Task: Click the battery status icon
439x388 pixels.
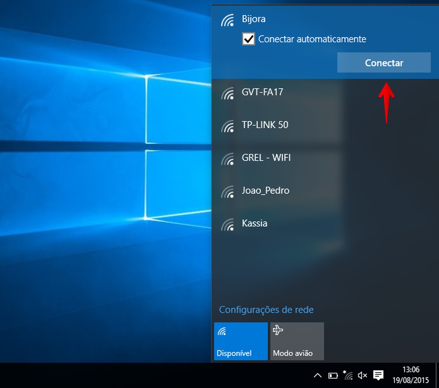Action: point(332,376)
